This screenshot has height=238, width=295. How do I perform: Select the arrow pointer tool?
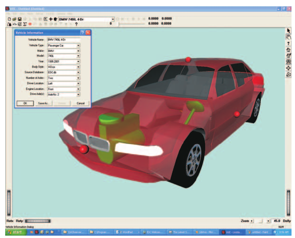click(x=288, y=30)
